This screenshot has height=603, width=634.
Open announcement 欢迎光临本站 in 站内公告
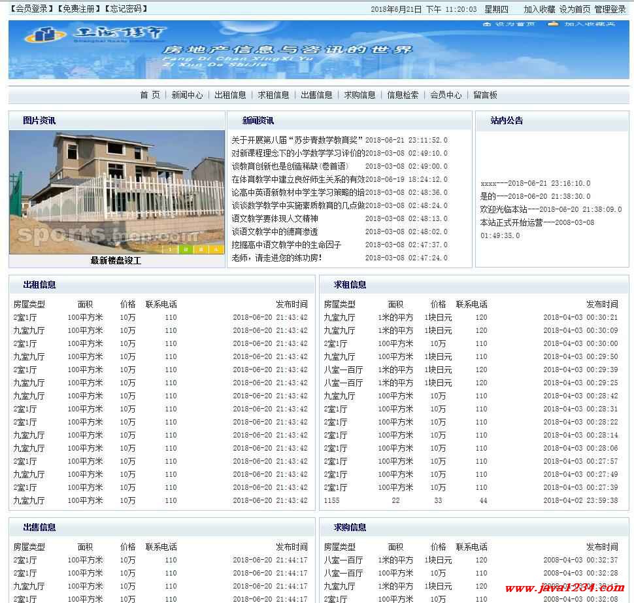pos(504,209)
